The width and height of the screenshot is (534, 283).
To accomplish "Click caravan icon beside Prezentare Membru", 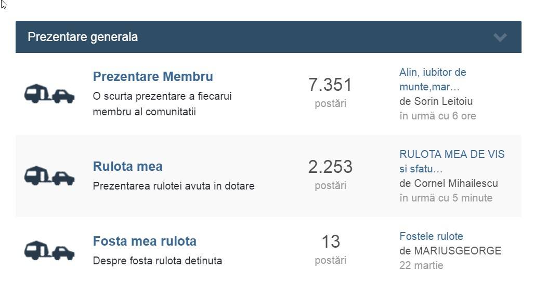I will [x=49, y=94].
